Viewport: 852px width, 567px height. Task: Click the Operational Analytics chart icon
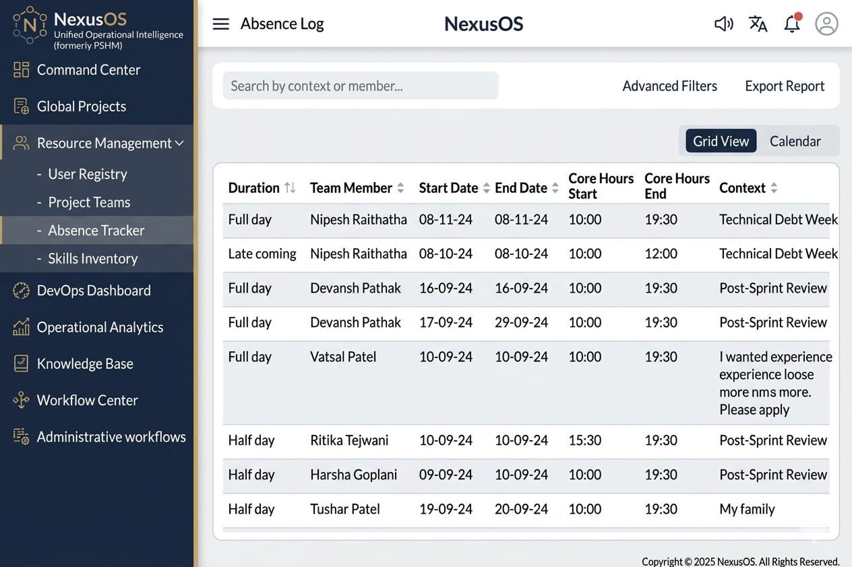point(22,327)
